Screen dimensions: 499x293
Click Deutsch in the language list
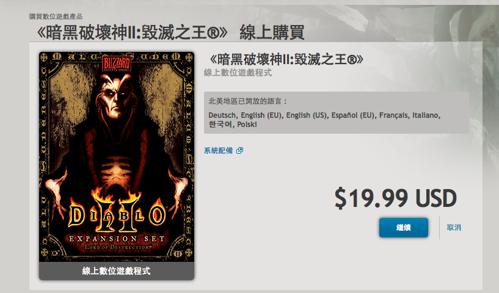pyautogui.click(x=222, y=115)
